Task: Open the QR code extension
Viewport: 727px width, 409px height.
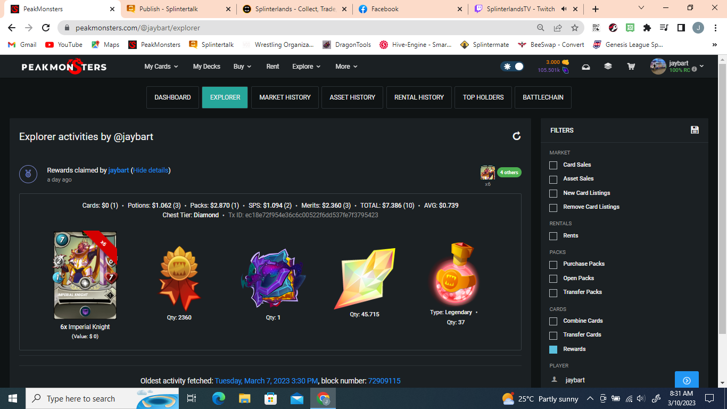Action: click(596, 28)
